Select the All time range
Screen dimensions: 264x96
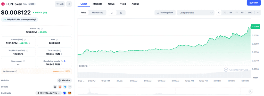click(242, 13)
